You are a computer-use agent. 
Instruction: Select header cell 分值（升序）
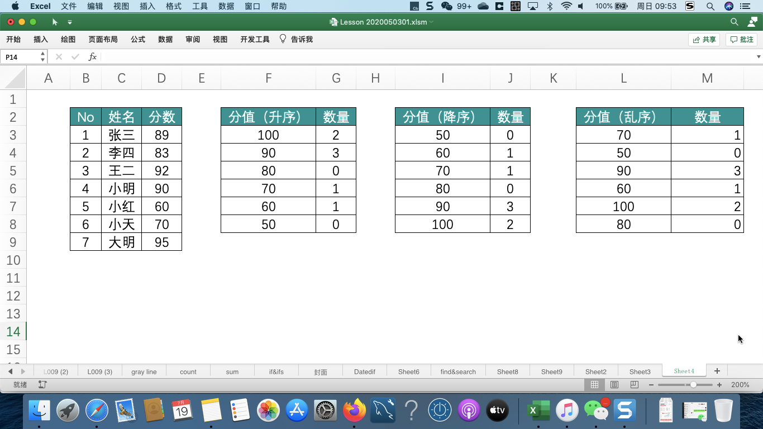[269, 117]
